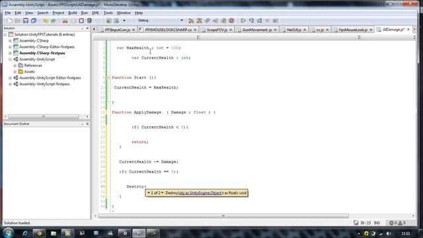Viewport: 423px width, 238px height.
Task: Close the ScopeFOV.js tab
Action: click(231, 30)
